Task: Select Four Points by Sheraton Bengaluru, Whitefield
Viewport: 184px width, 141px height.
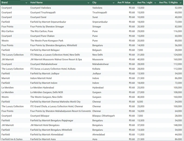Action: [54, 45]
